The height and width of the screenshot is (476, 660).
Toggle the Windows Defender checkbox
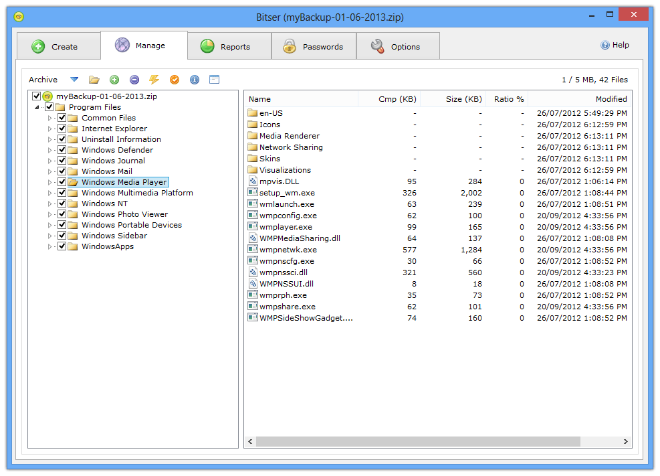click(x=62, y=150)
